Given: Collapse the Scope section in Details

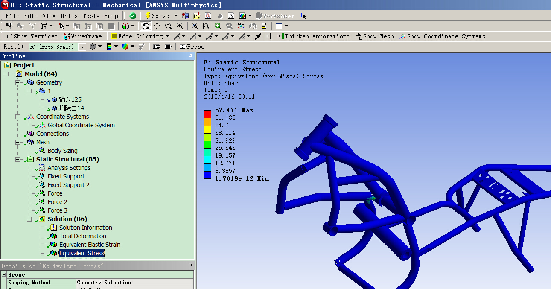Looking at the screenshot, I should 4,275.
